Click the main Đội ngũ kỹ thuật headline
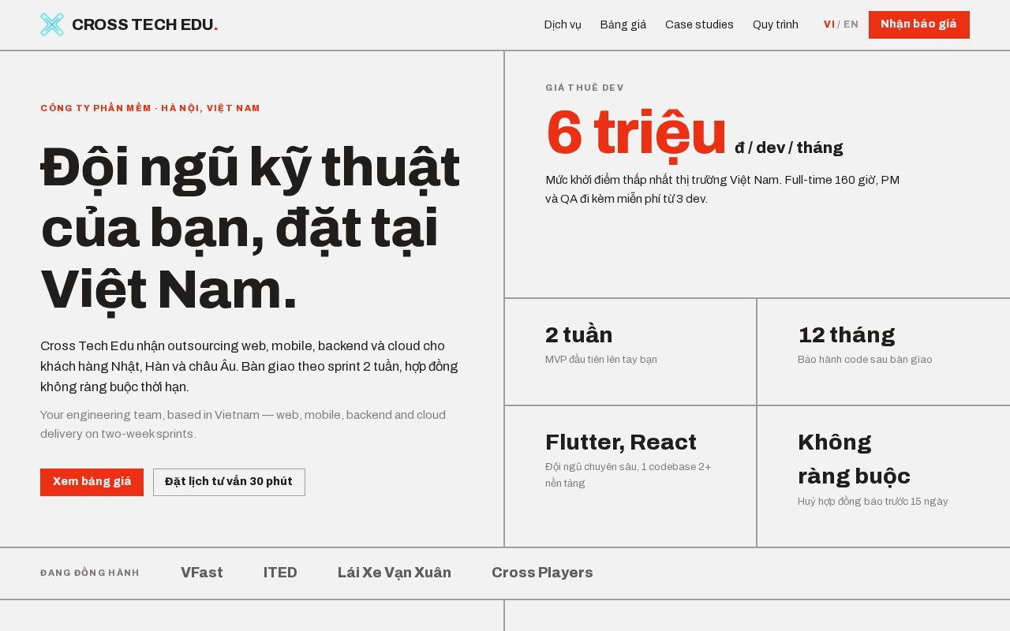This screenshot has height=631, width=1010. click(250, 228)
